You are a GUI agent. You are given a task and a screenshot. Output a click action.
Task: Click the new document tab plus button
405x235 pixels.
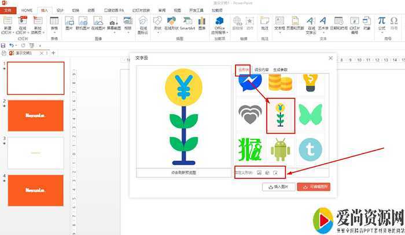click(53, 53)
